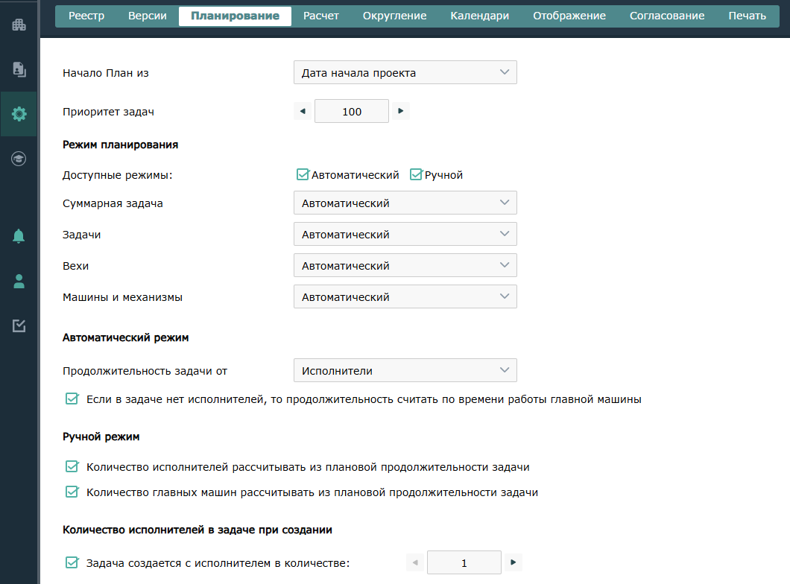Open the buildings icon in sidebar
The height and width of the screenshot is (584, 790).
coord(19,25)
